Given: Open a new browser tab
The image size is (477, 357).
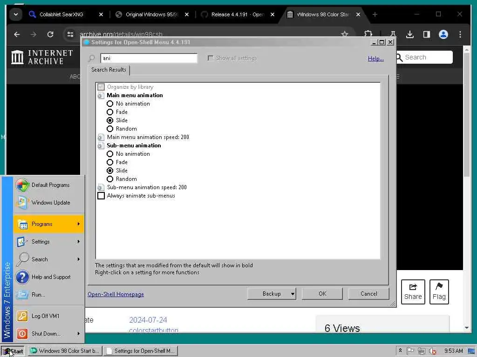Looking at the screenshot, I should click(x=375, y=14).
